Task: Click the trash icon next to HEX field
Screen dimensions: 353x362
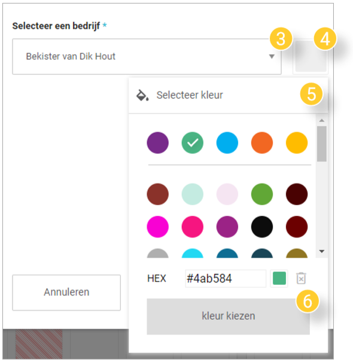Action: point(301,278)
